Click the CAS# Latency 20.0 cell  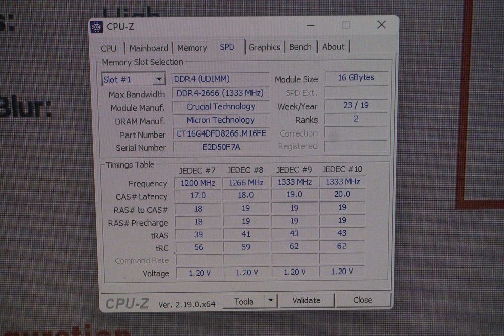(x=342, y=194)
